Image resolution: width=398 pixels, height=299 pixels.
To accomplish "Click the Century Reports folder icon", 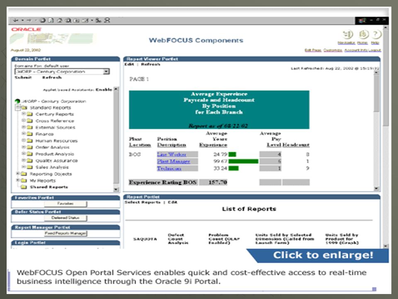I will click(30, 114).
